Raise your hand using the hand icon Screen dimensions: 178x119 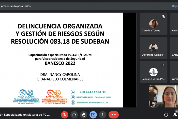(x=84, y=115)
